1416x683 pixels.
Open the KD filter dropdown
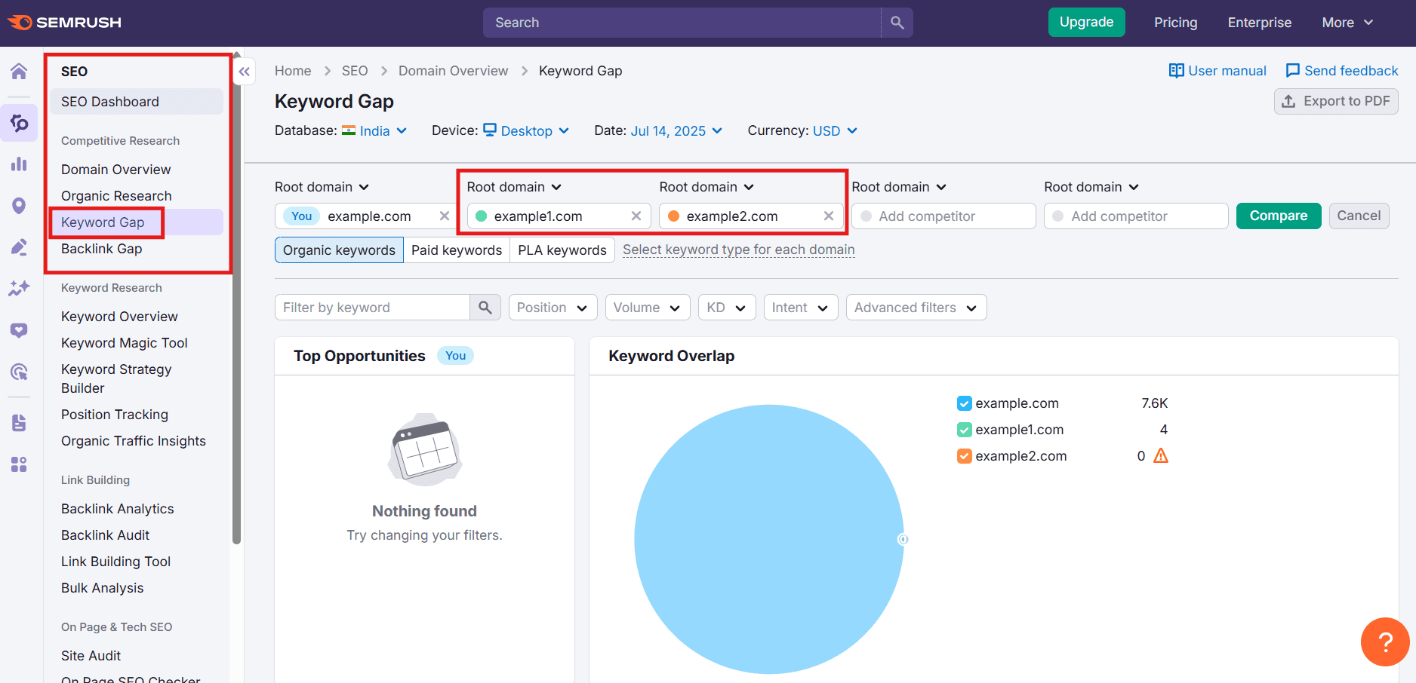726,308
